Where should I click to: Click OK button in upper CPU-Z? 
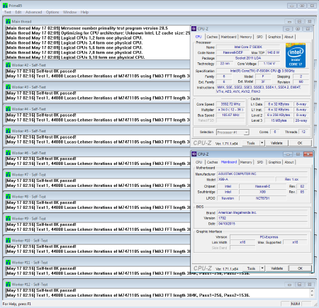pyautogui.click(x=300, y=143)
